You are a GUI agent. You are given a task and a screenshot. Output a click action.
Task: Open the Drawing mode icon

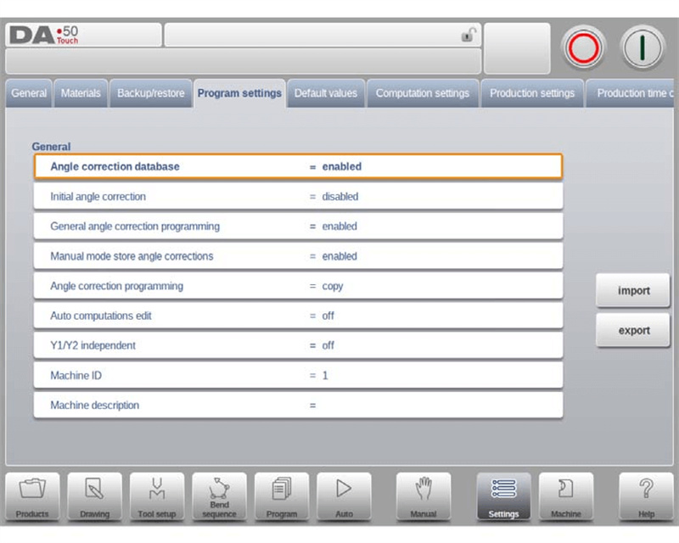[x=94, y=496]
